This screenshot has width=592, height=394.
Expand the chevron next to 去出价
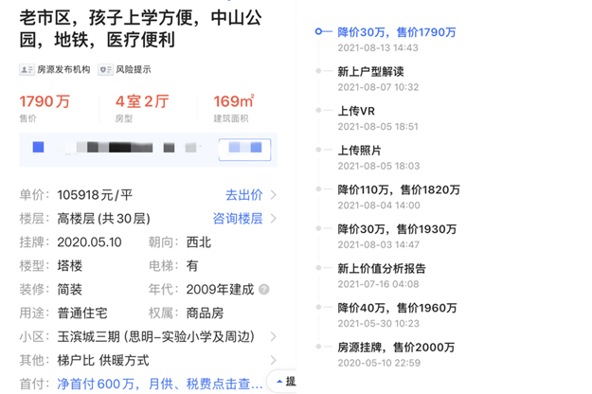coord(274,195)
